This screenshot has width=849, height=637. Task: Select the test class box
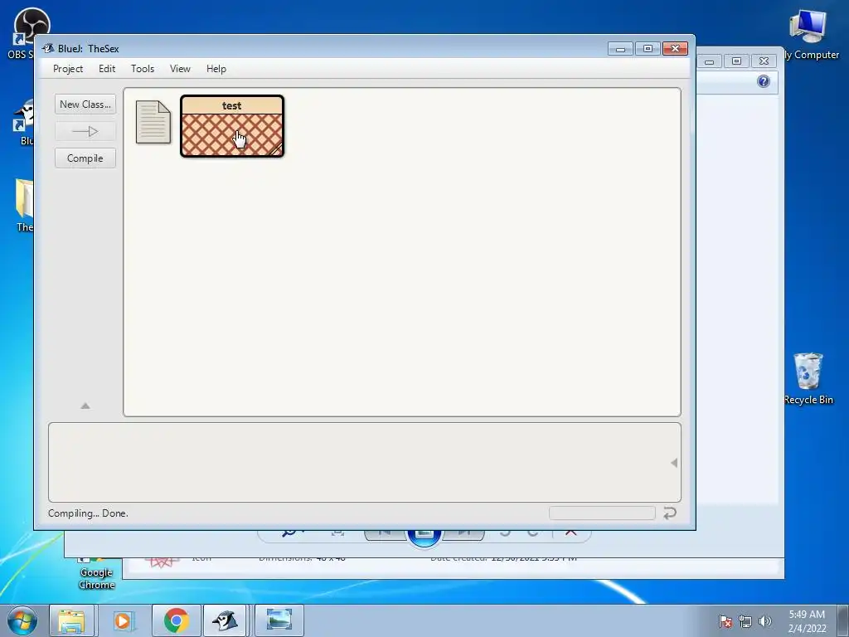tap(232, 126)
